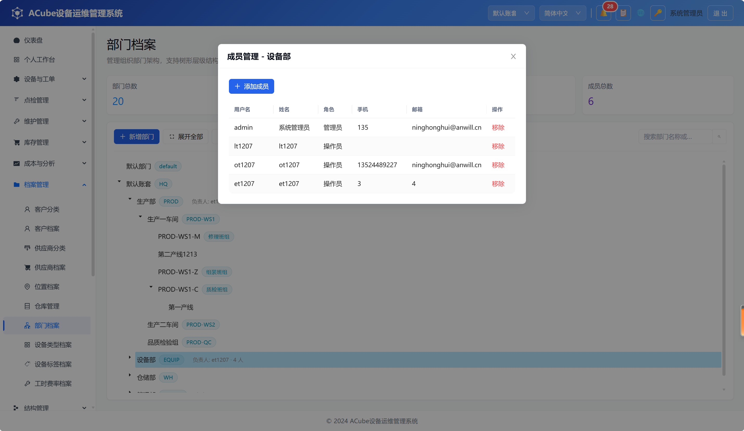Open 客户分类 in sidebar
744x431 pixels.
tap(47, 209)
